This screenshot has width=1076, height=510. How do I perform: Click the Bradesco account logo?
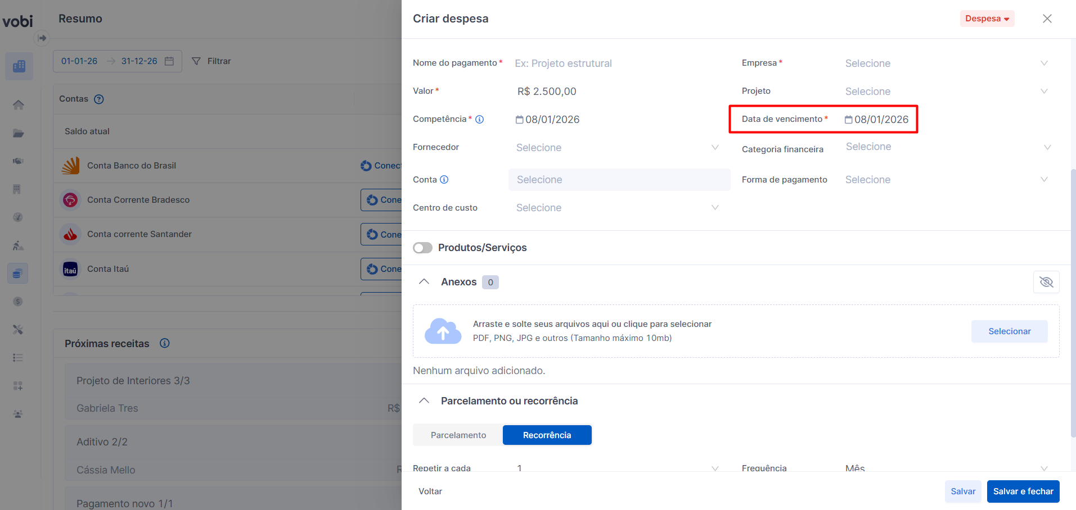coord(70,200)
